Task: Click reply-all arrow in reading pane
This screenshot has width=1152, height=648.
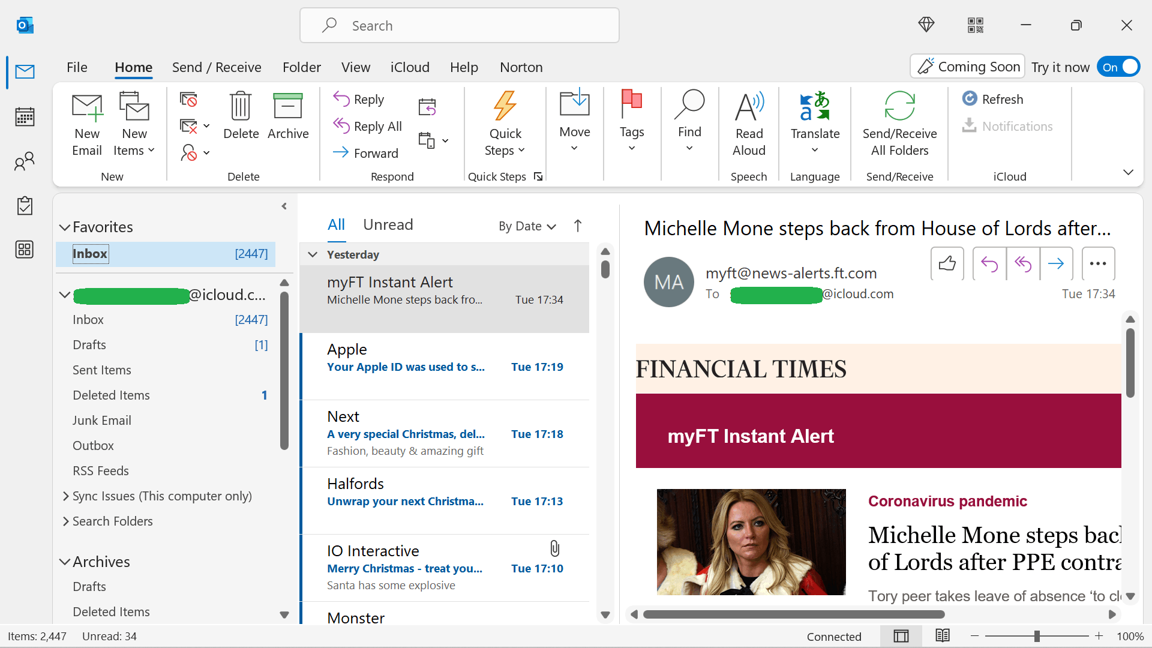Action: point(1023,263)
